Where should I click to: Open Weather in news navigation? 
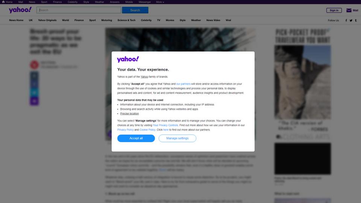tap(196, 20)
